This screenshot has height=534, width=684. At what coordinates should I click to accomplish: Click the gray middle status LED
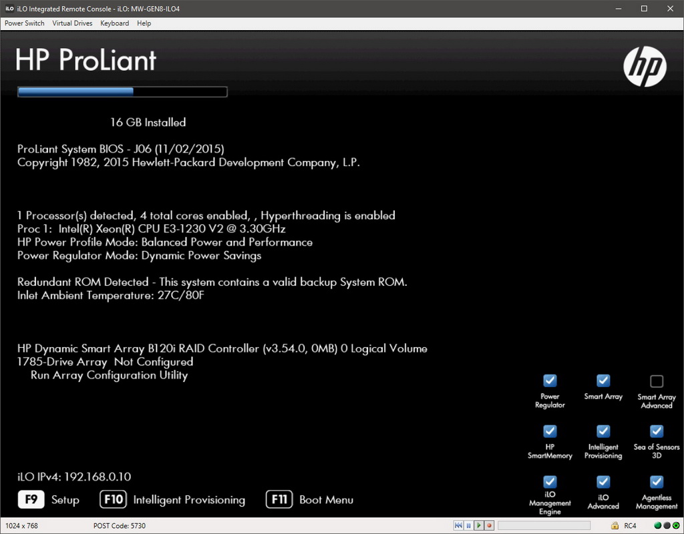667,526
